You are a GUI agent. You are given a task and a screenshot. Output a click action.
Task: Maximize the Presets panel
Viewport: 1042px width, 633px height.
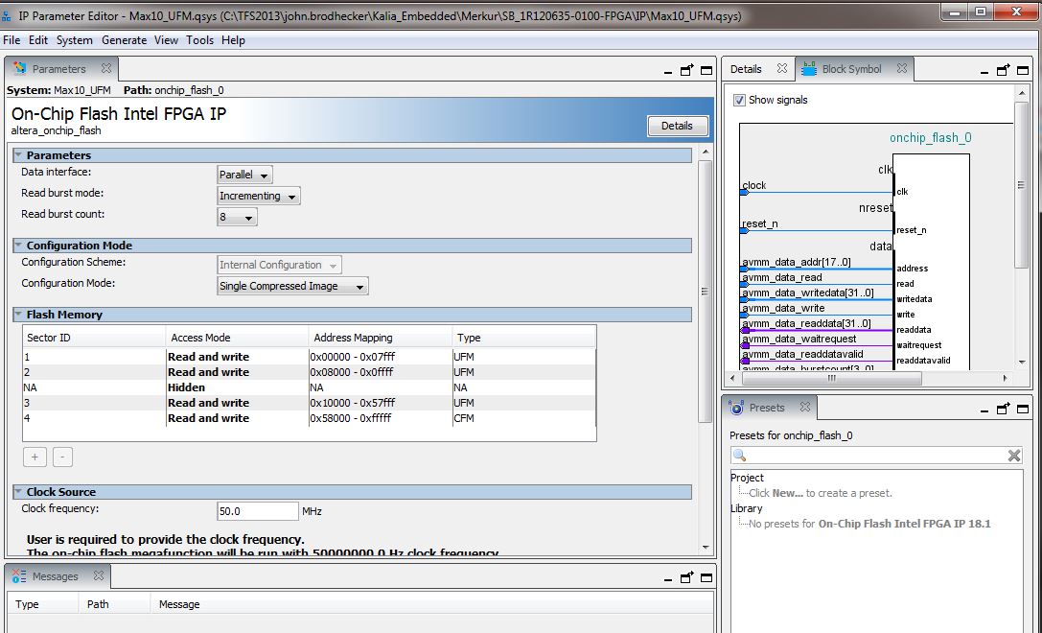point(1023,409)
